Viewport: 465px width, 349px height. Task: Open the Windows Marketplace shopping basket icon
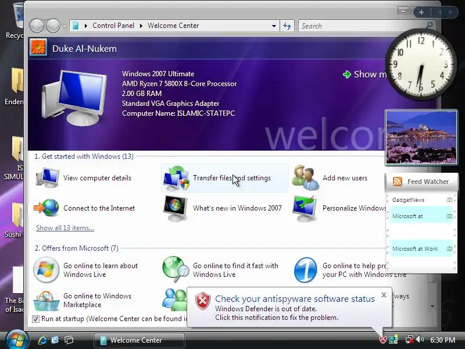click(46, 300)
